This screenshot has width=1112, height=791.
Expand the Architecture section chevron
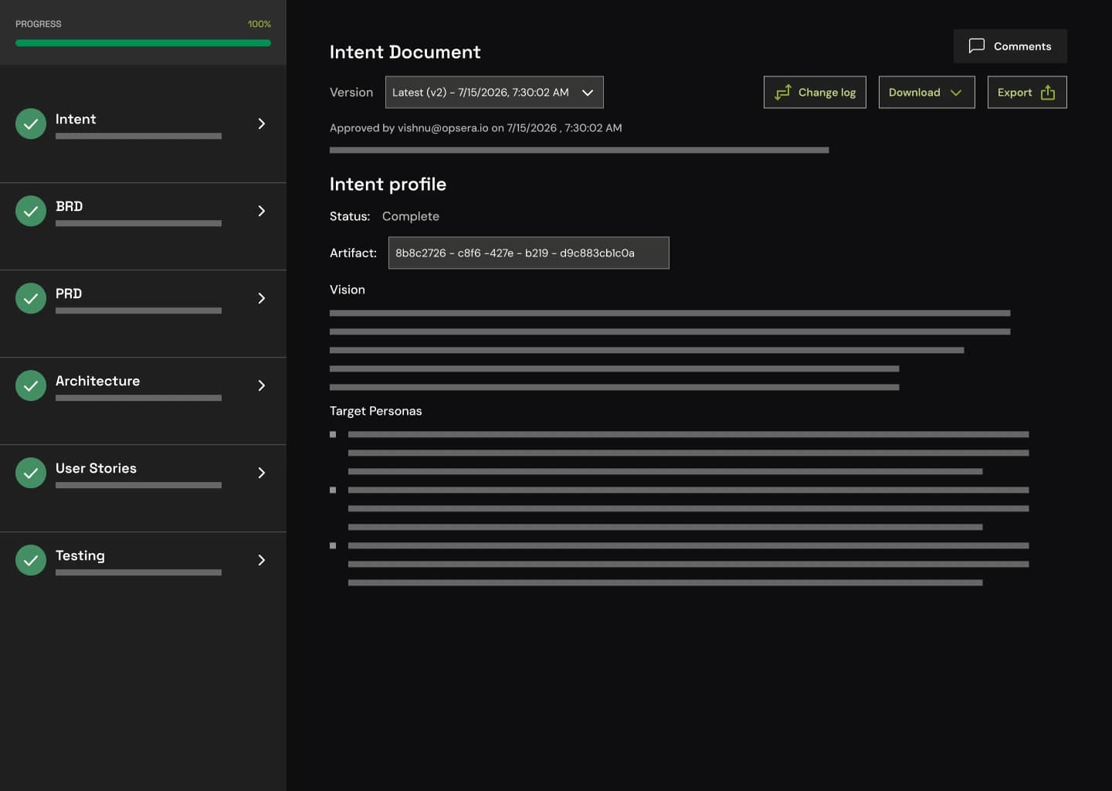click(x=262, y=385)
